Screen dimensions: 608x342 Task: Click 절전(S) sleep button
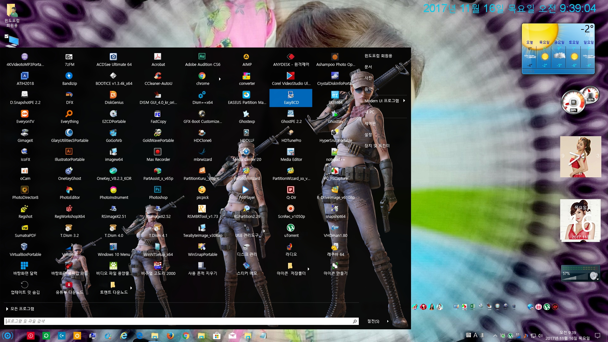(x=373, y=321)
